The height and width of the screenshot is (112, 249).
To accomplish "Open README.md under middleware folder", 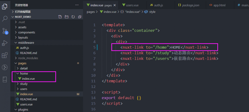I will (x=47, y=53).
